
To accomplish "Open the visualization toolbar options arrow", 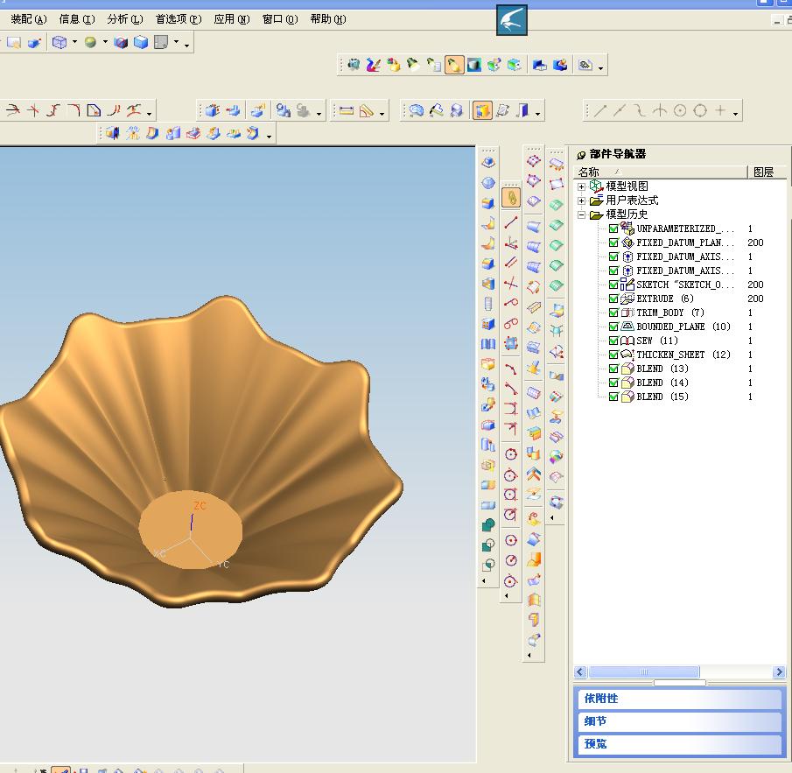I will (x=600, y=67).
